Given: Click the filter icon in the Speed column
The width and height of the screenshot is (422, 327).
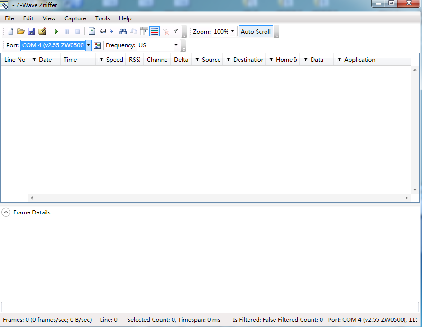Looking at the screenshot, I should click(101, 59).
